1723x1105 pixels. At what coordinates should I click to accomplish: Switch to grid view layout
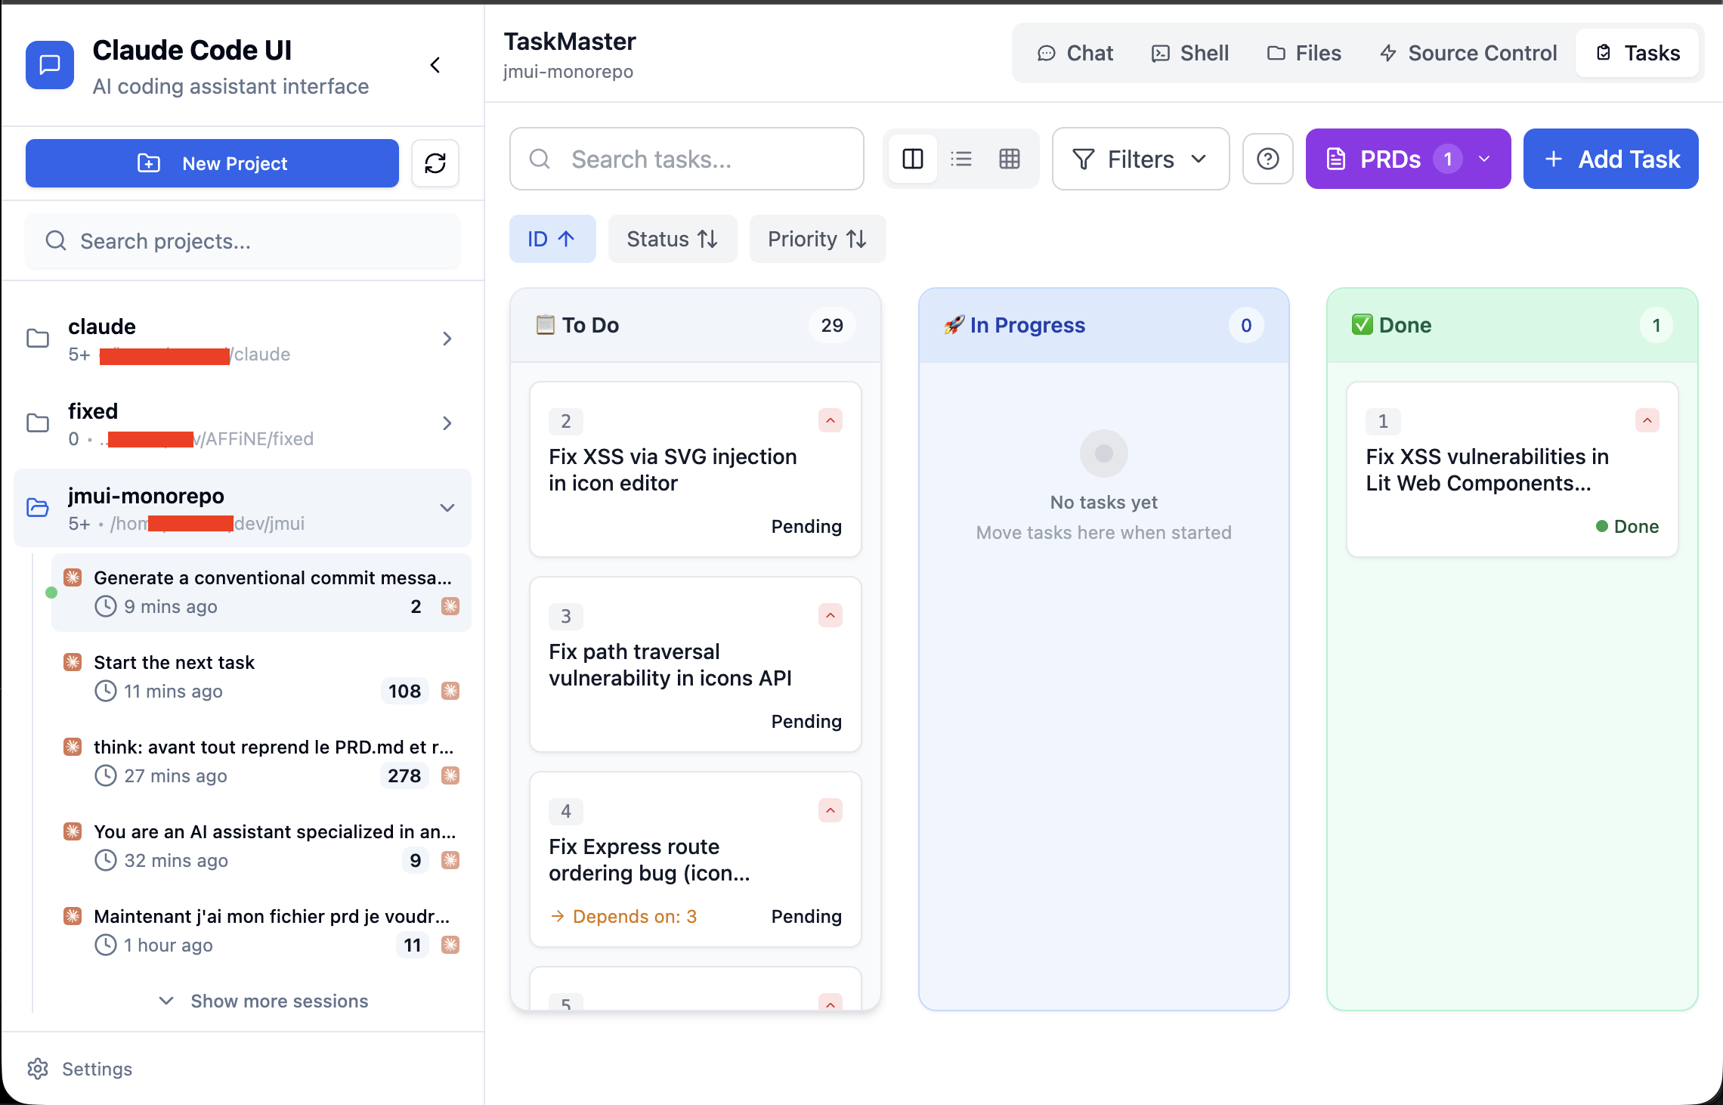[x=1010, y=159]
